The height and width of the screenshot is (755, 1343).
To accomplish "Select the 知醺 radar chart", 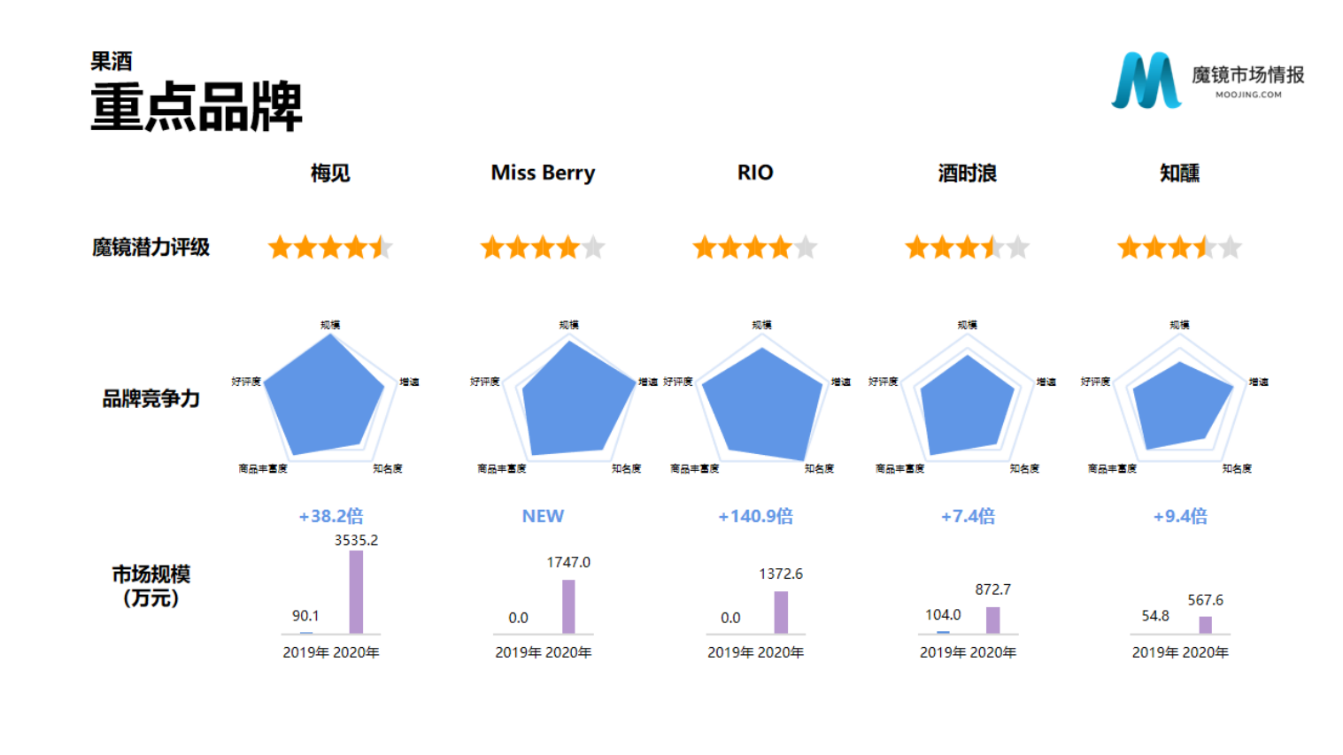I will (1179, 403).
